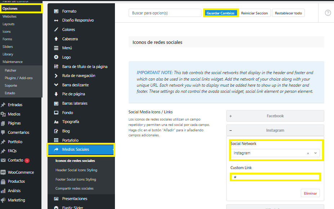
Task: Click the Tipografía Aa icon
Action: pyautogui.click(x=56, y=122)
